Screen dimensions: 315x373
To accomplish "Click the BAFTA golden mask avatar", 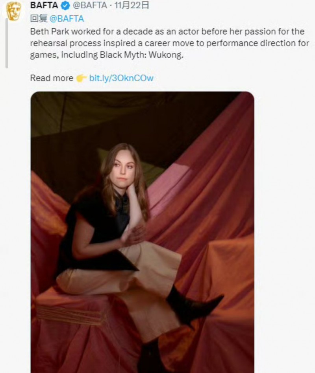I will point(13,10).
